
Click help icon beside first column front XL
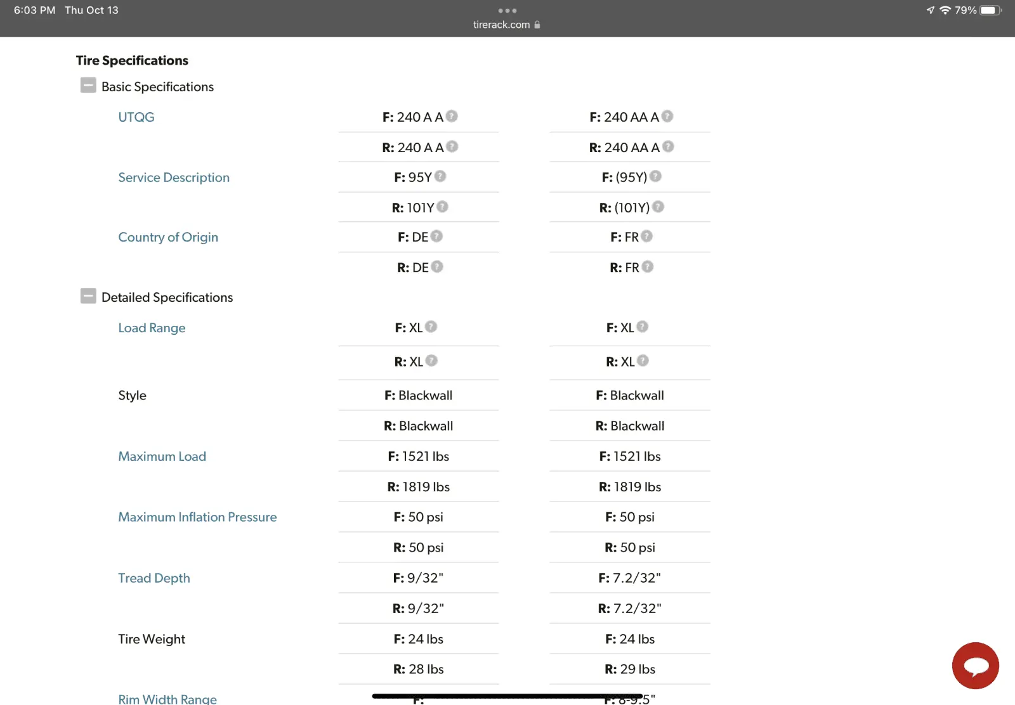point(431,327)
